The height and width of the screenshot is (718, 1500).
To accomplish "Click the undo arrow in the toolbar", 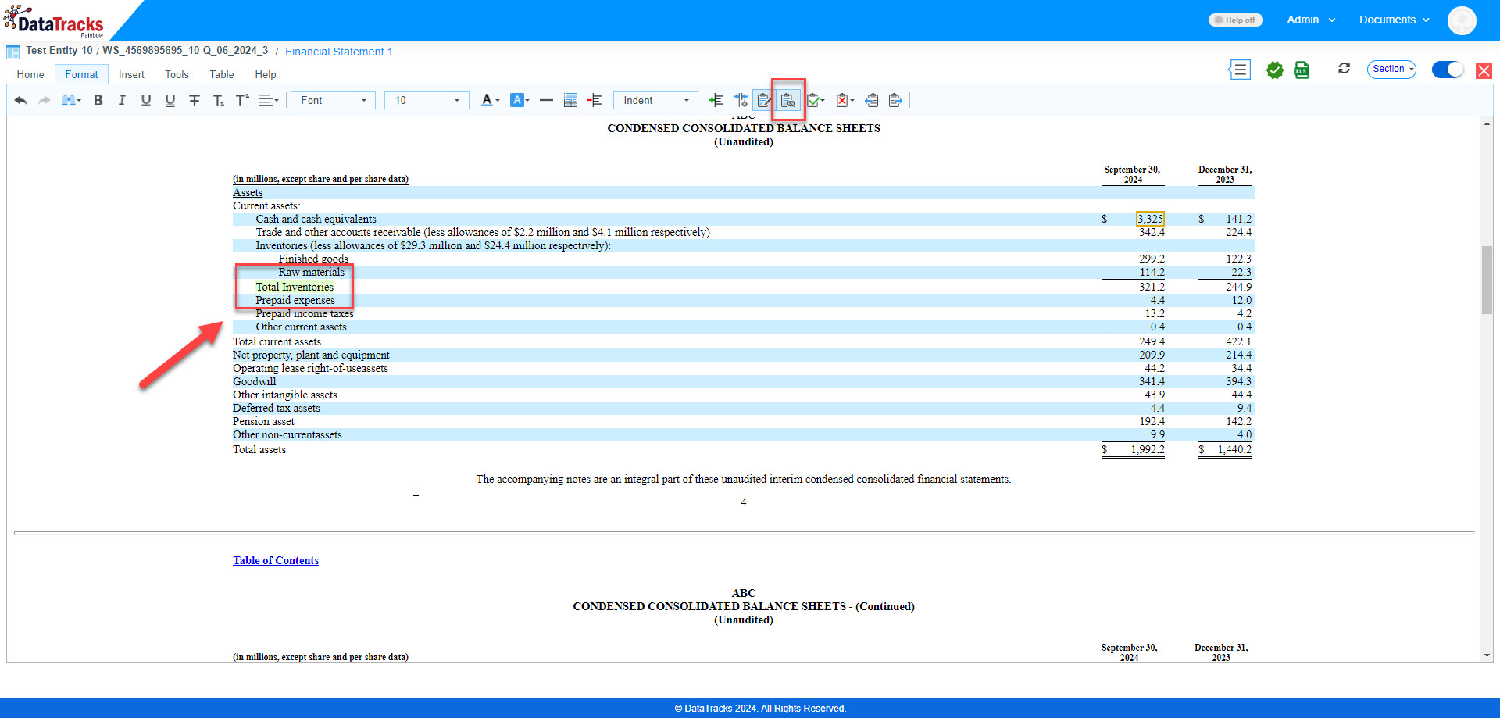I will point(21,100).
